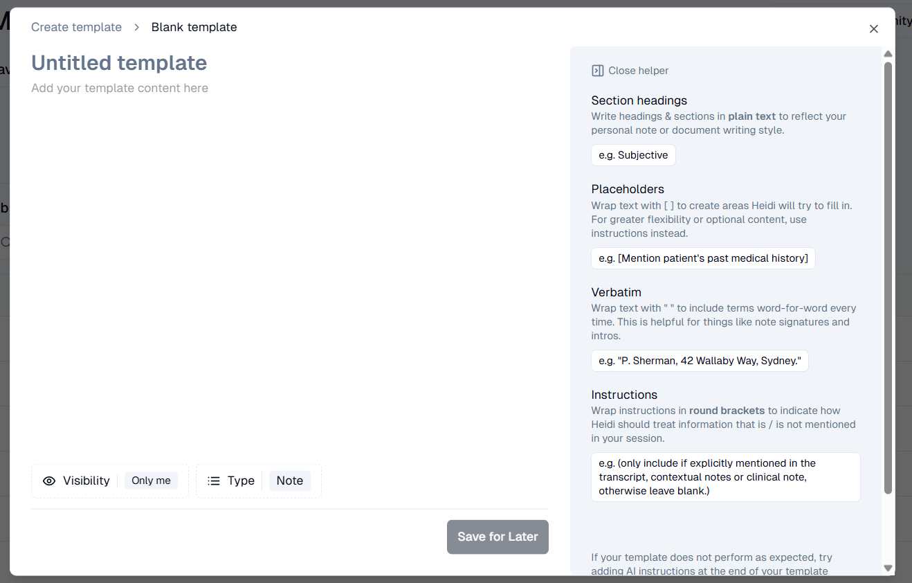Click the Untitled template title field

click(119, 63)
